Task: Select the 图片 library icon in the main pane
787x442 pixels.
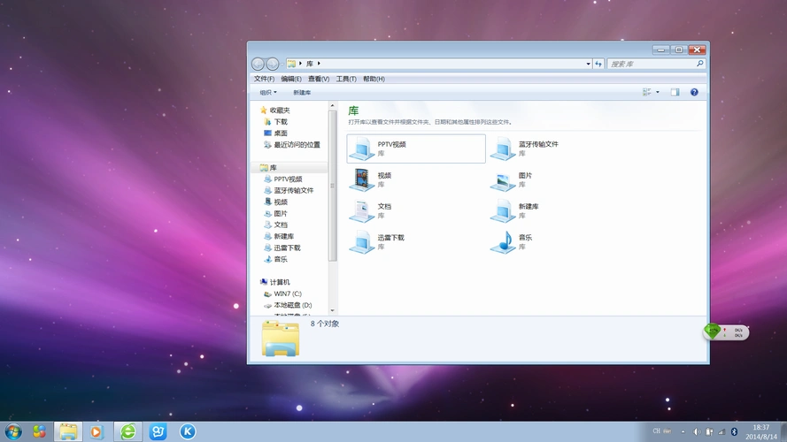Action: click(503, 179)
